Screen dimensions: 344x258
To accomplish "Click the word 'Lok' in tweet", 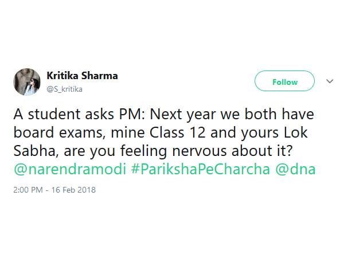I will tap(298, 132).
